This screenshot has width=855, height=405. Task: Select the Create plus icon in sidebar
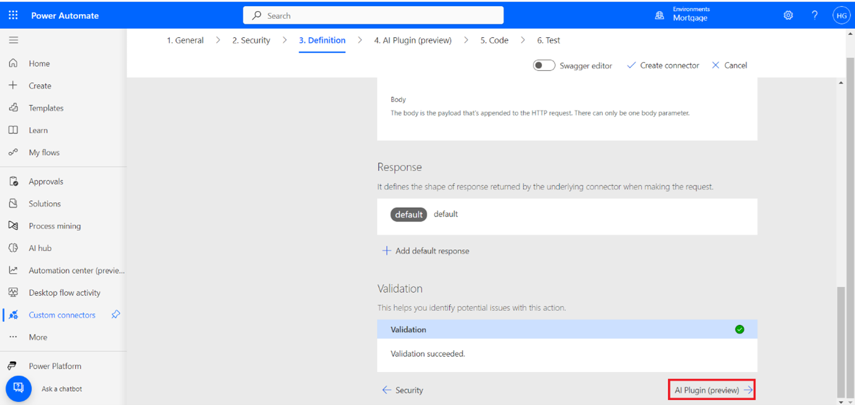click(13, 85)
